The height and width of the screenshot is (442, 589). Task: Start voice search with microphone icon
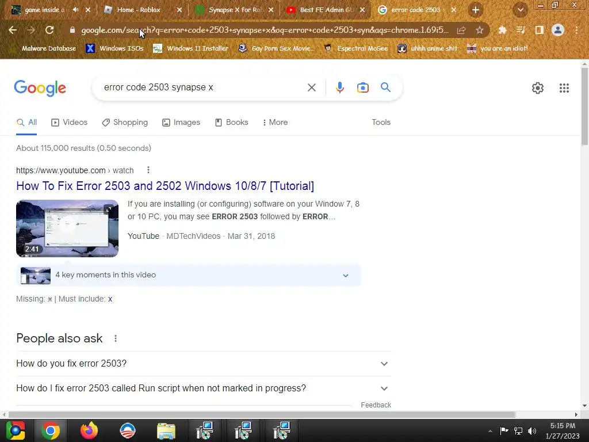pos(340,87)
